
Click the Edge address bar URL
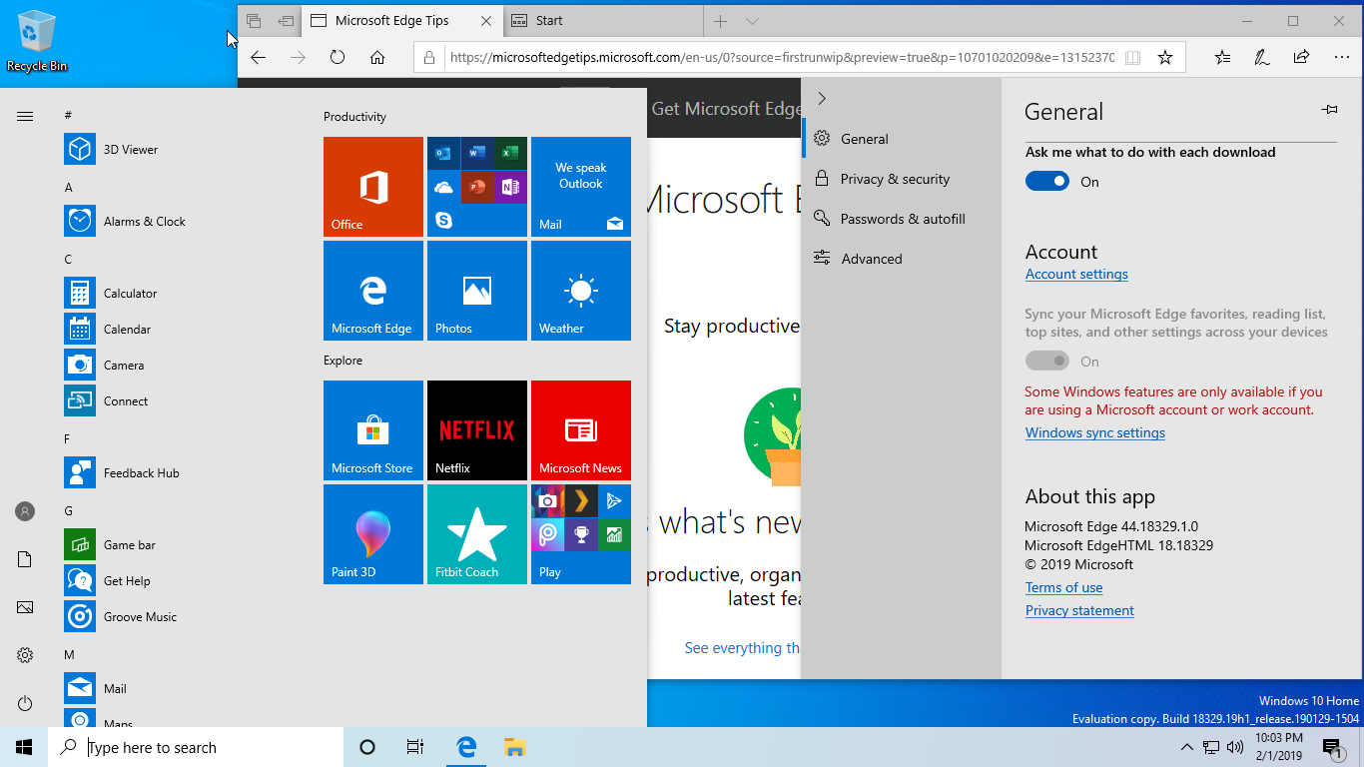tap(782, 58)
